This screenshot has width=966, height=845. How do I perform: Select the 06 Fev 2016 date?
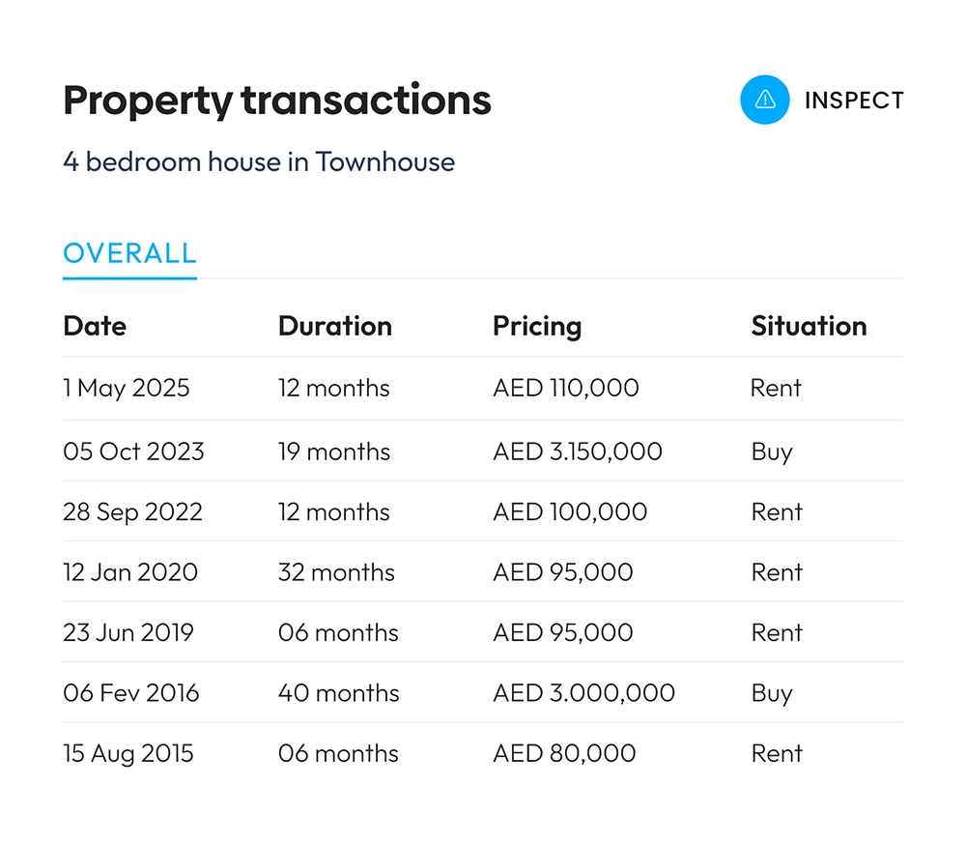click(130, 693)
